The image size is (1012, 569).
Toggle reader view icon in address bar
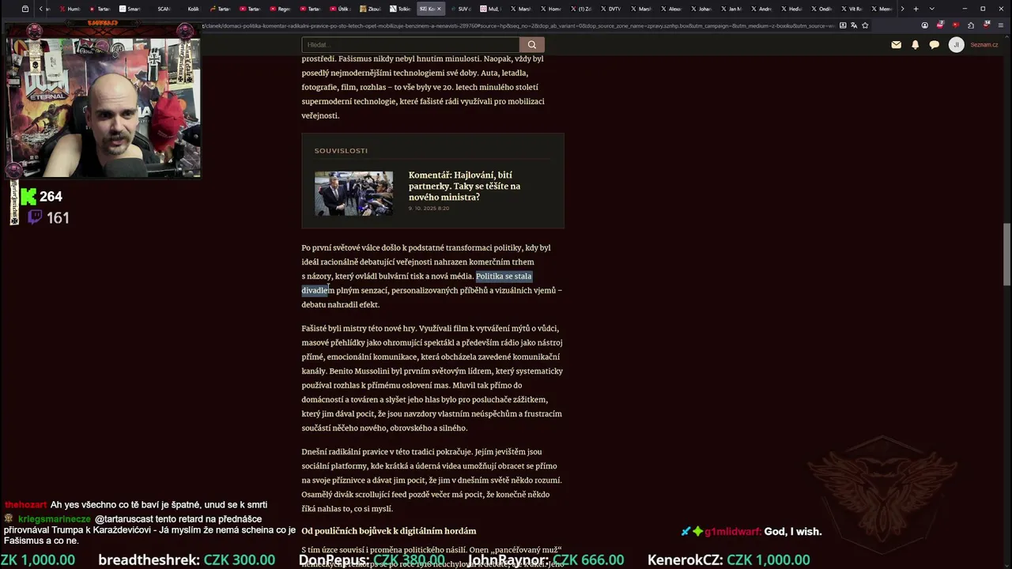(x=843, y=25)
